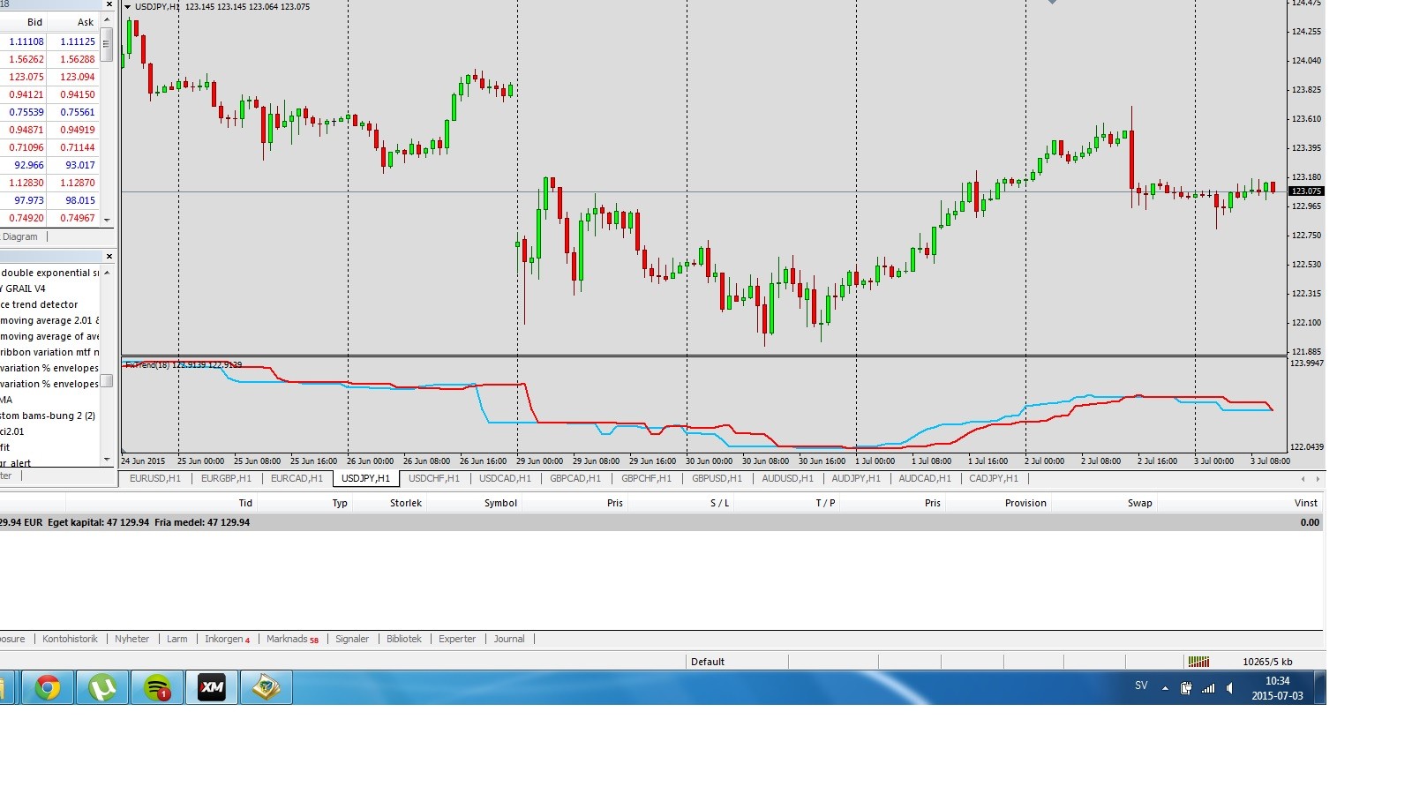Click the Default profile in status bar
Screen dimensions: 1412x794
[x=708, y=662]
